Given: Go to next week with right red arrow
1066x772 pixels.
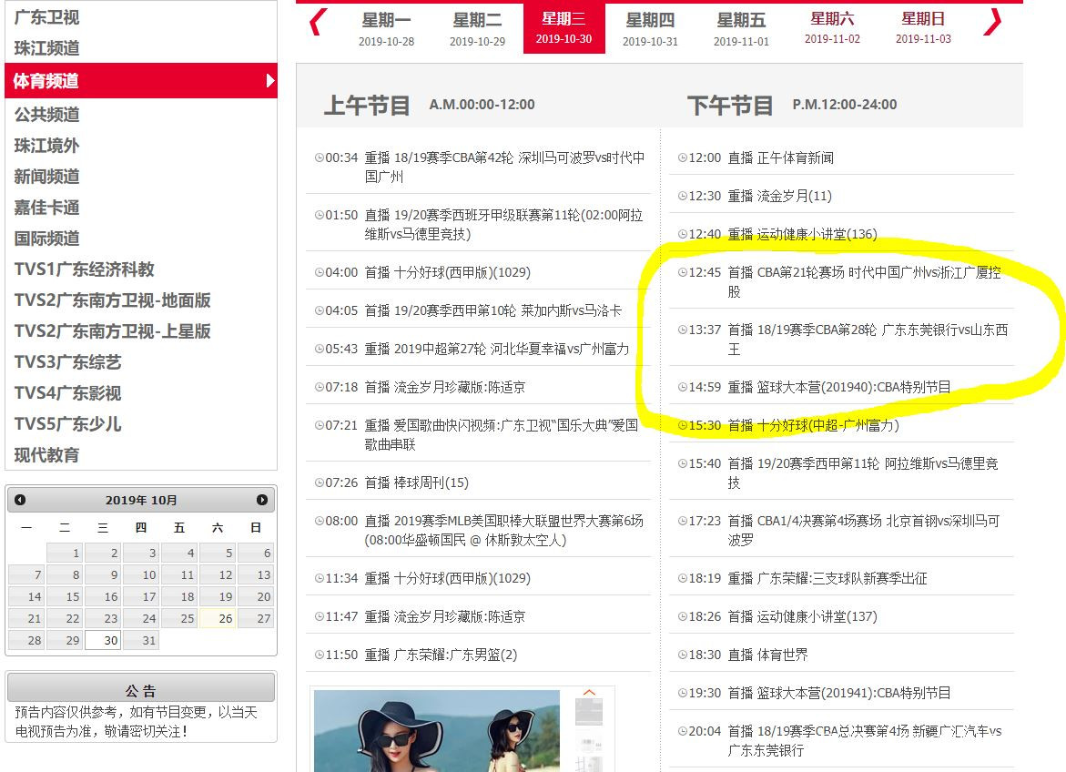Looking at the screenshot, I should (x=992, y=22).
